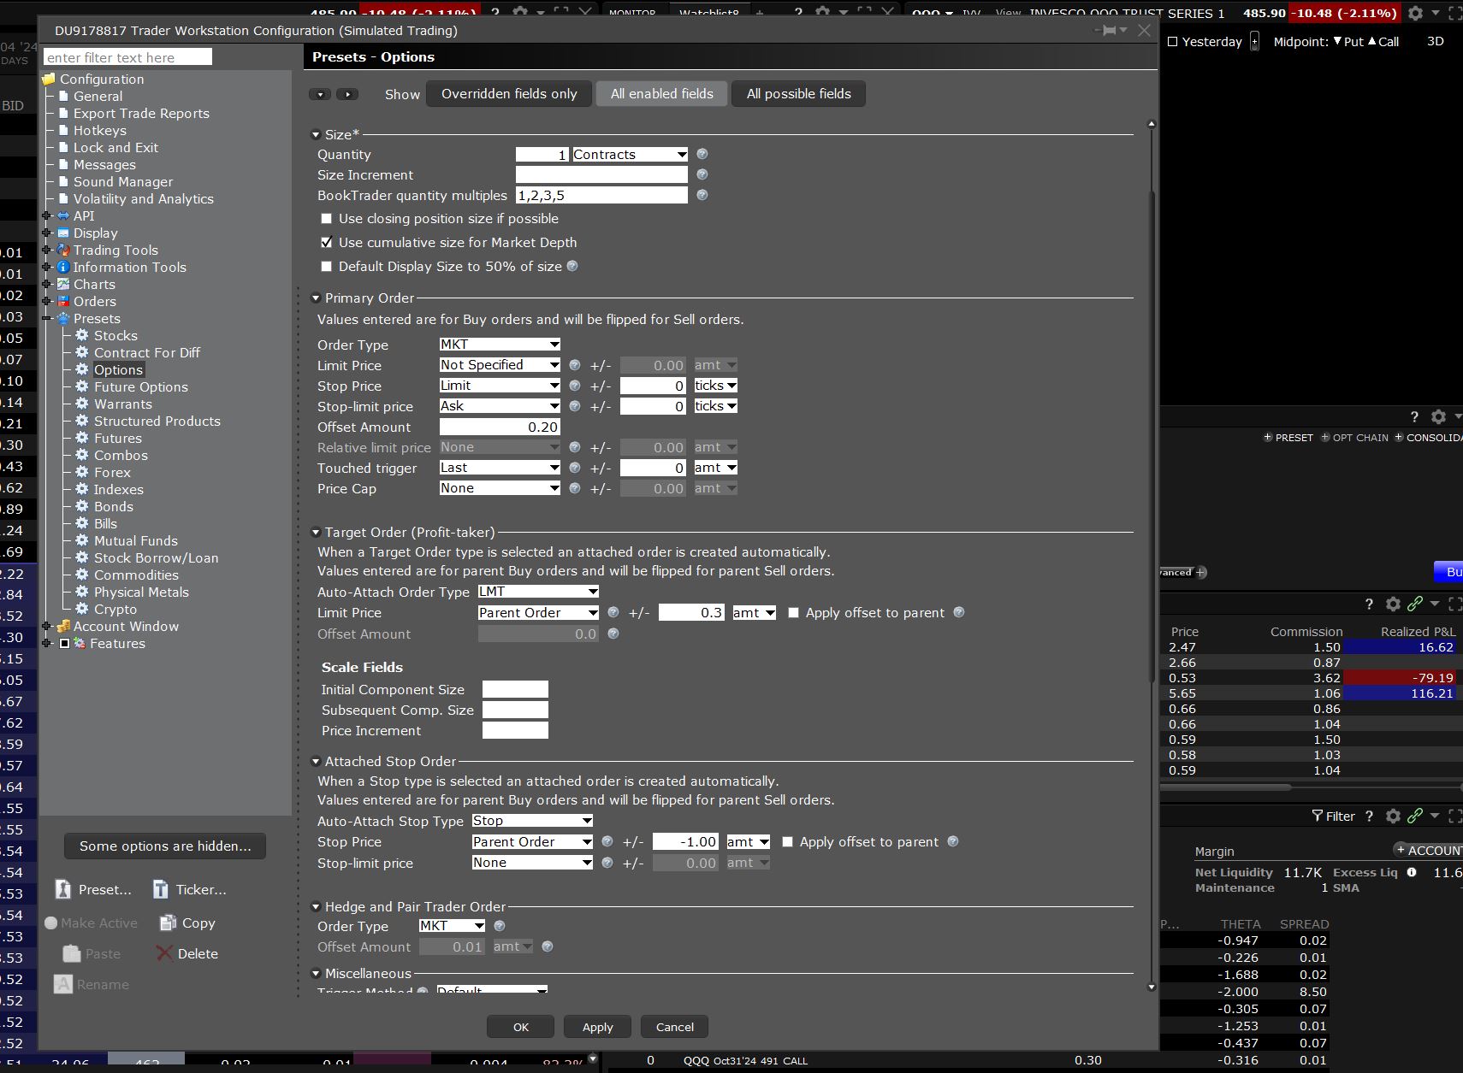Click the Offset Amount field showing 0.20
This screenshot has width=1463, height=1073.
click(x=500, y=427)
